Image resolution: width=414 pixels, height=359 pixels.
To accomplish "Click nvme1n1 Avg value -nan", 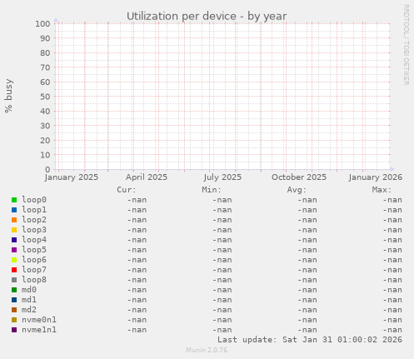I will point(307,330).
